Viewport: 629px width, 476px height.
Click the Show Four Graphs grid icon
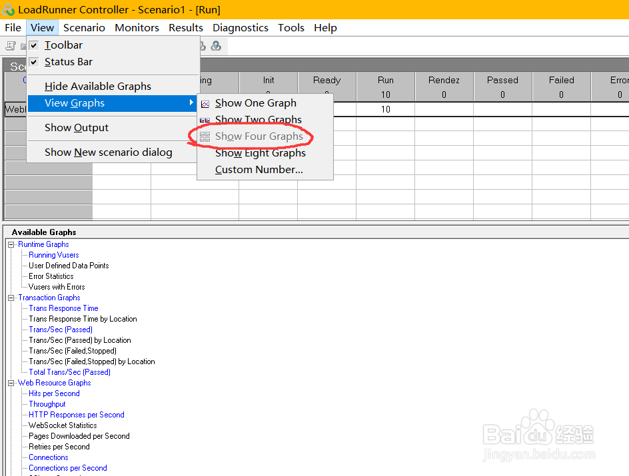(205, 137)
